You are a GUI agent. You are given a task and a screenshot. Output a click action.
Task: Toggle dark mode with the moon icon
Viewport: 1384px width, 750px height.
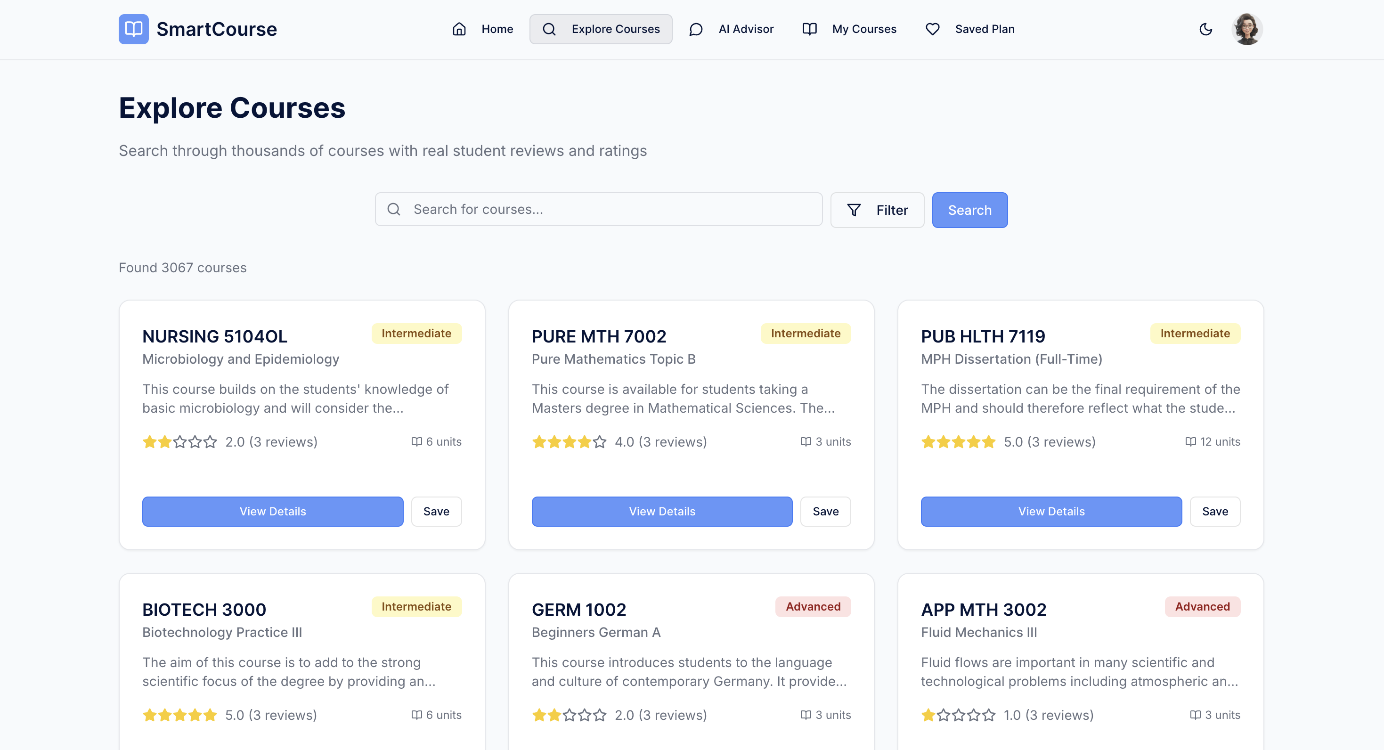(x=1205, y=29)
